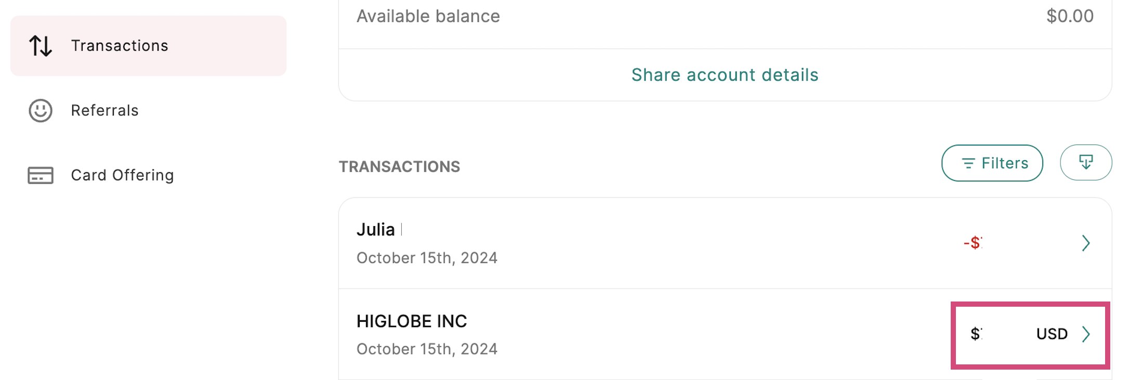Select the Card Offering label text
The height and width of the screenshot is (380, 1142).
[x=122, y=175]
